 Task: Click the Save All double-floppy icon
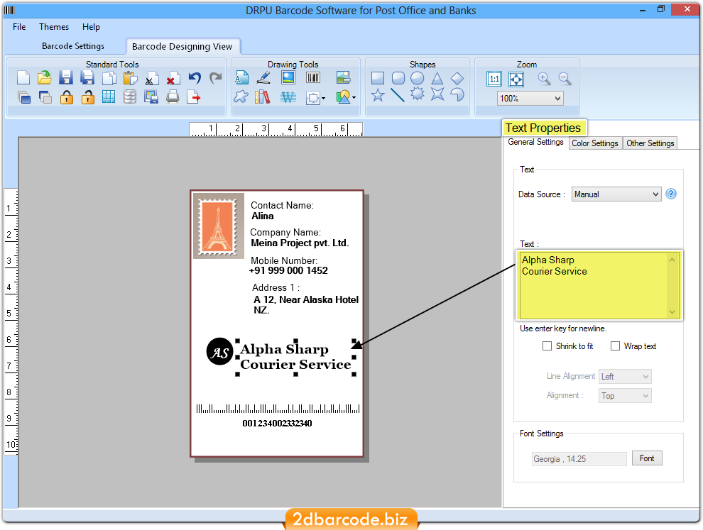click(x=87, y=78)
